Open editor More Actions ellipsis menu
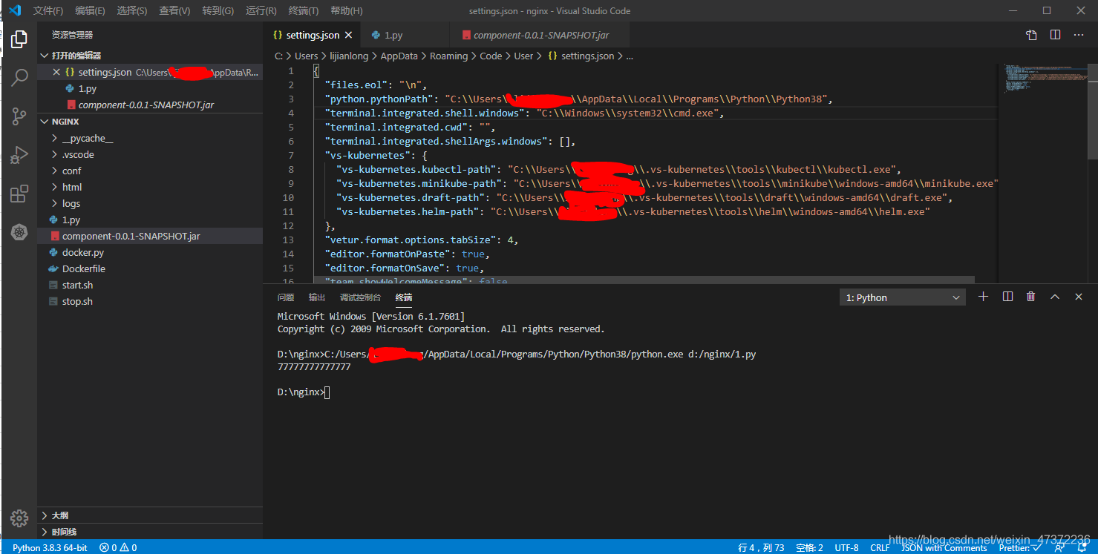This screenshot has width=1098, height=554. point(1078,35)
